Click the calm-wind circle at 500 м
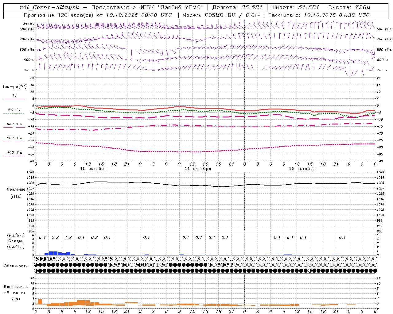393x314 pixels. pyautogui.click(x=131, y=59)
